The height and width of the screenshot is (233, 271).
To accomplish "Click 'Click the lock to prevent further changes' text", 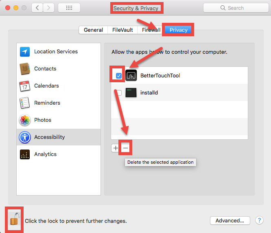I will tap(76, 221).
